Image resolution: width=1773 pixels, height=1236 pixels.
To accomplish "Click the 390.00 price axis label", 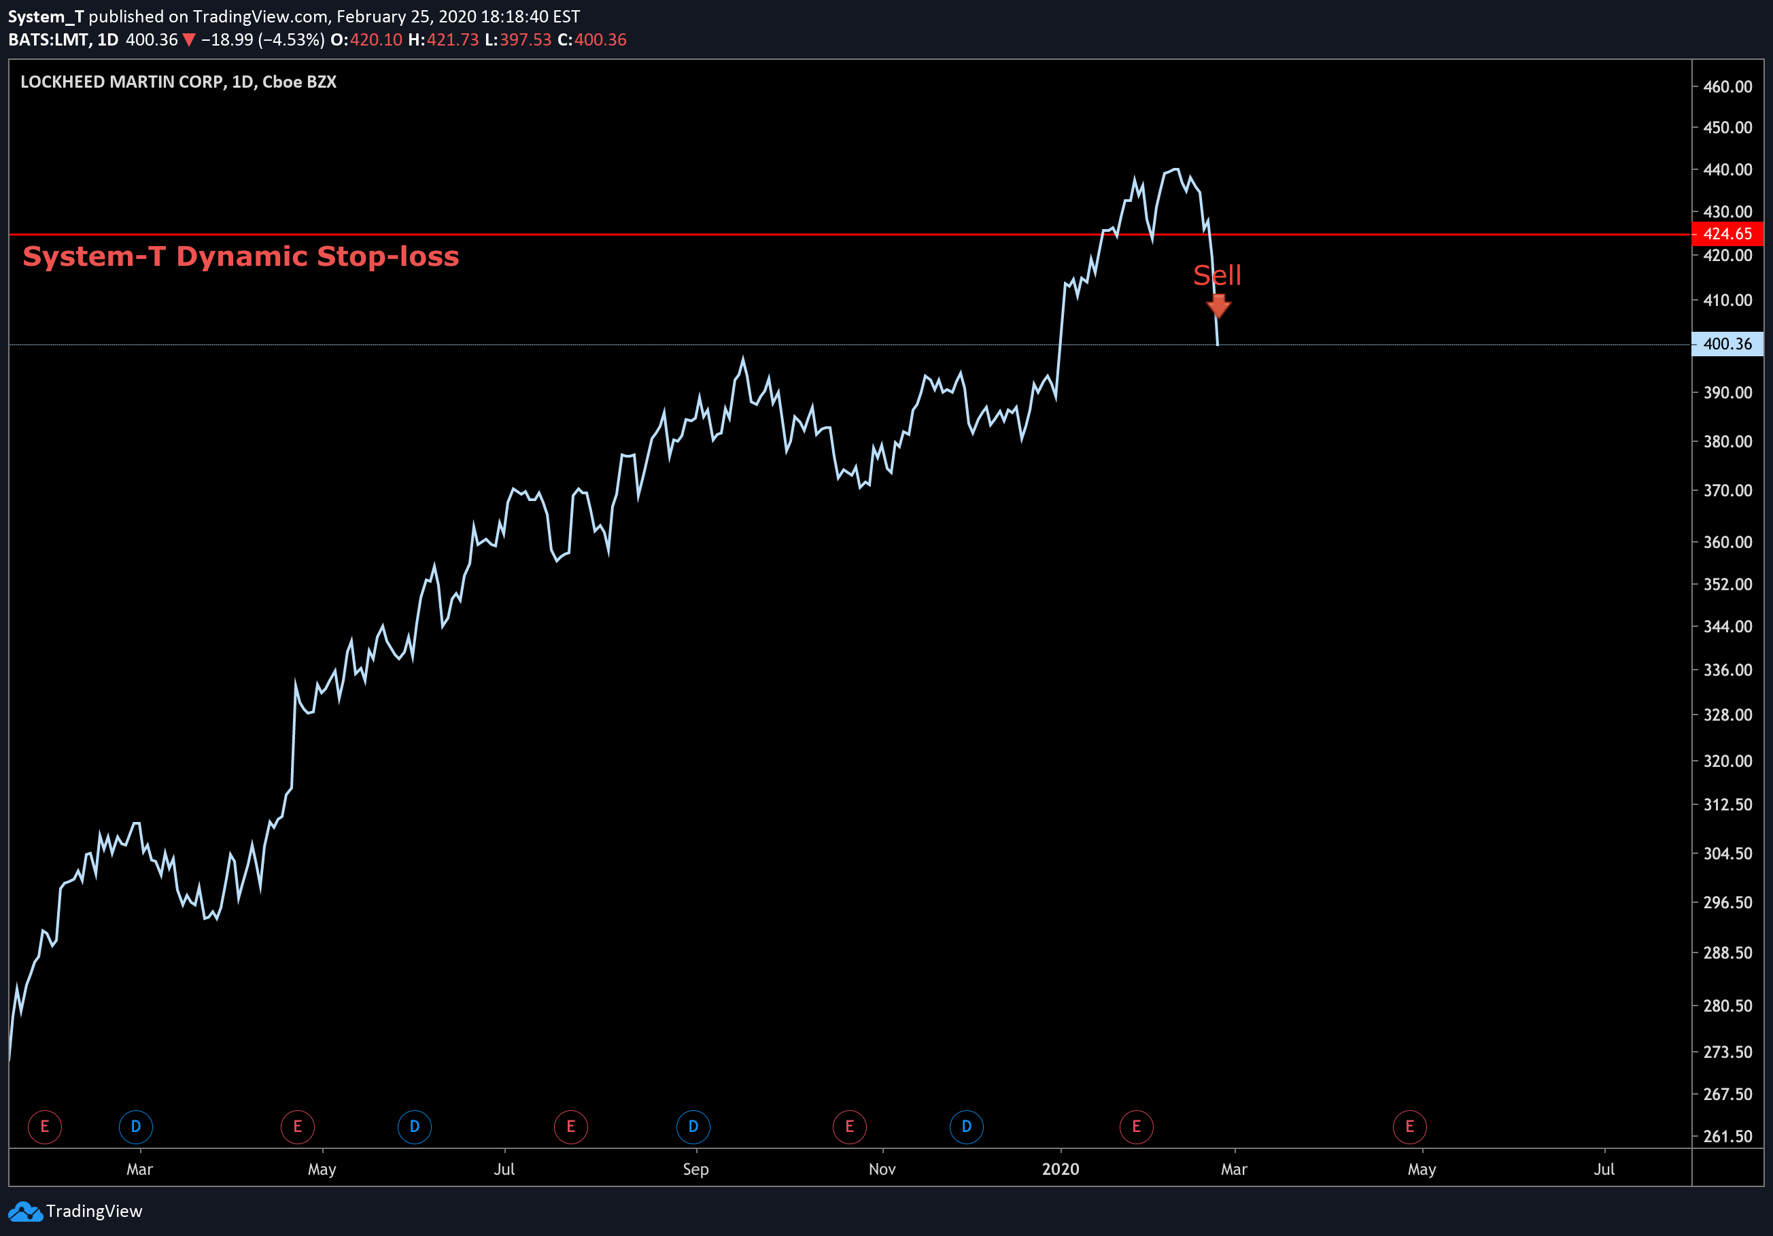I will [1727, 393].
